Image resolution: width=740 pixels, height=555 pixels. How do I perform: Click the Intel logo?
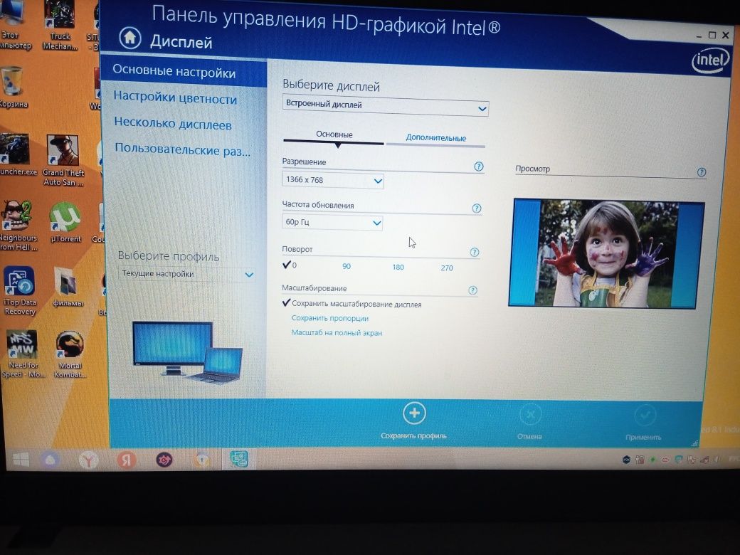pos(710,62)
